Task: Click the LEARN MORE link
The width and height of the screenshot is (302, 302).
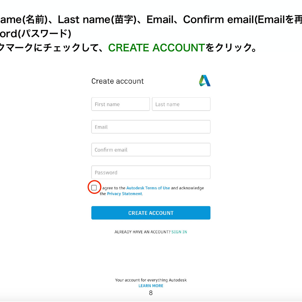Action: (151, 286)
